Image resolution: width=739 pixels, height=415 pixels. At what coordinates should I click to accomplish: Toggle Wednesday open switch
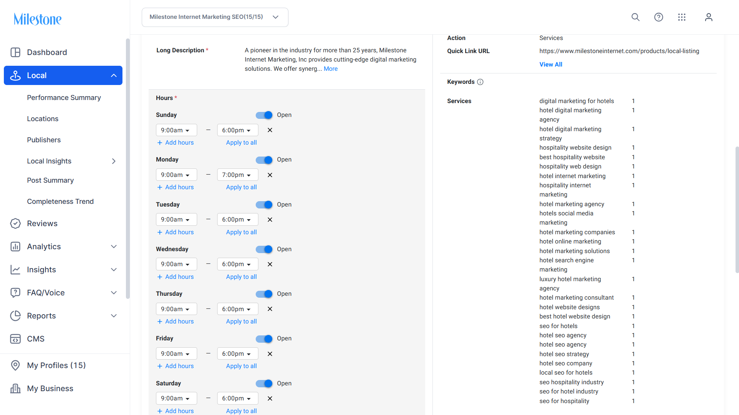pyautogui.click(x=264, y=249)
